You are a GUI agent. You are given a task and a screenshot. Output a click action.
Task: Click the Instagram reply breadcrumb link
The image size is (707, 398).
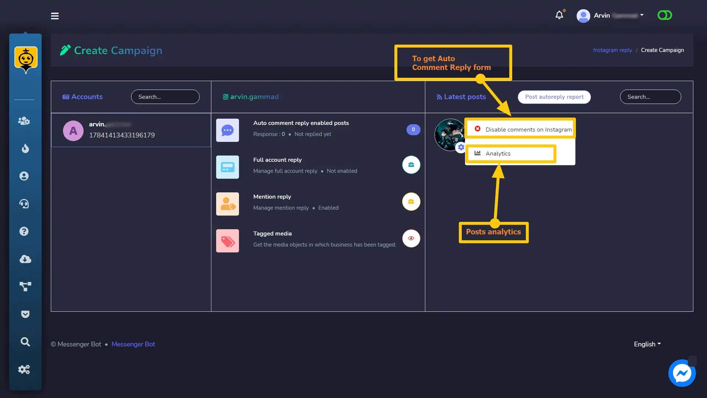pos(612,50)
